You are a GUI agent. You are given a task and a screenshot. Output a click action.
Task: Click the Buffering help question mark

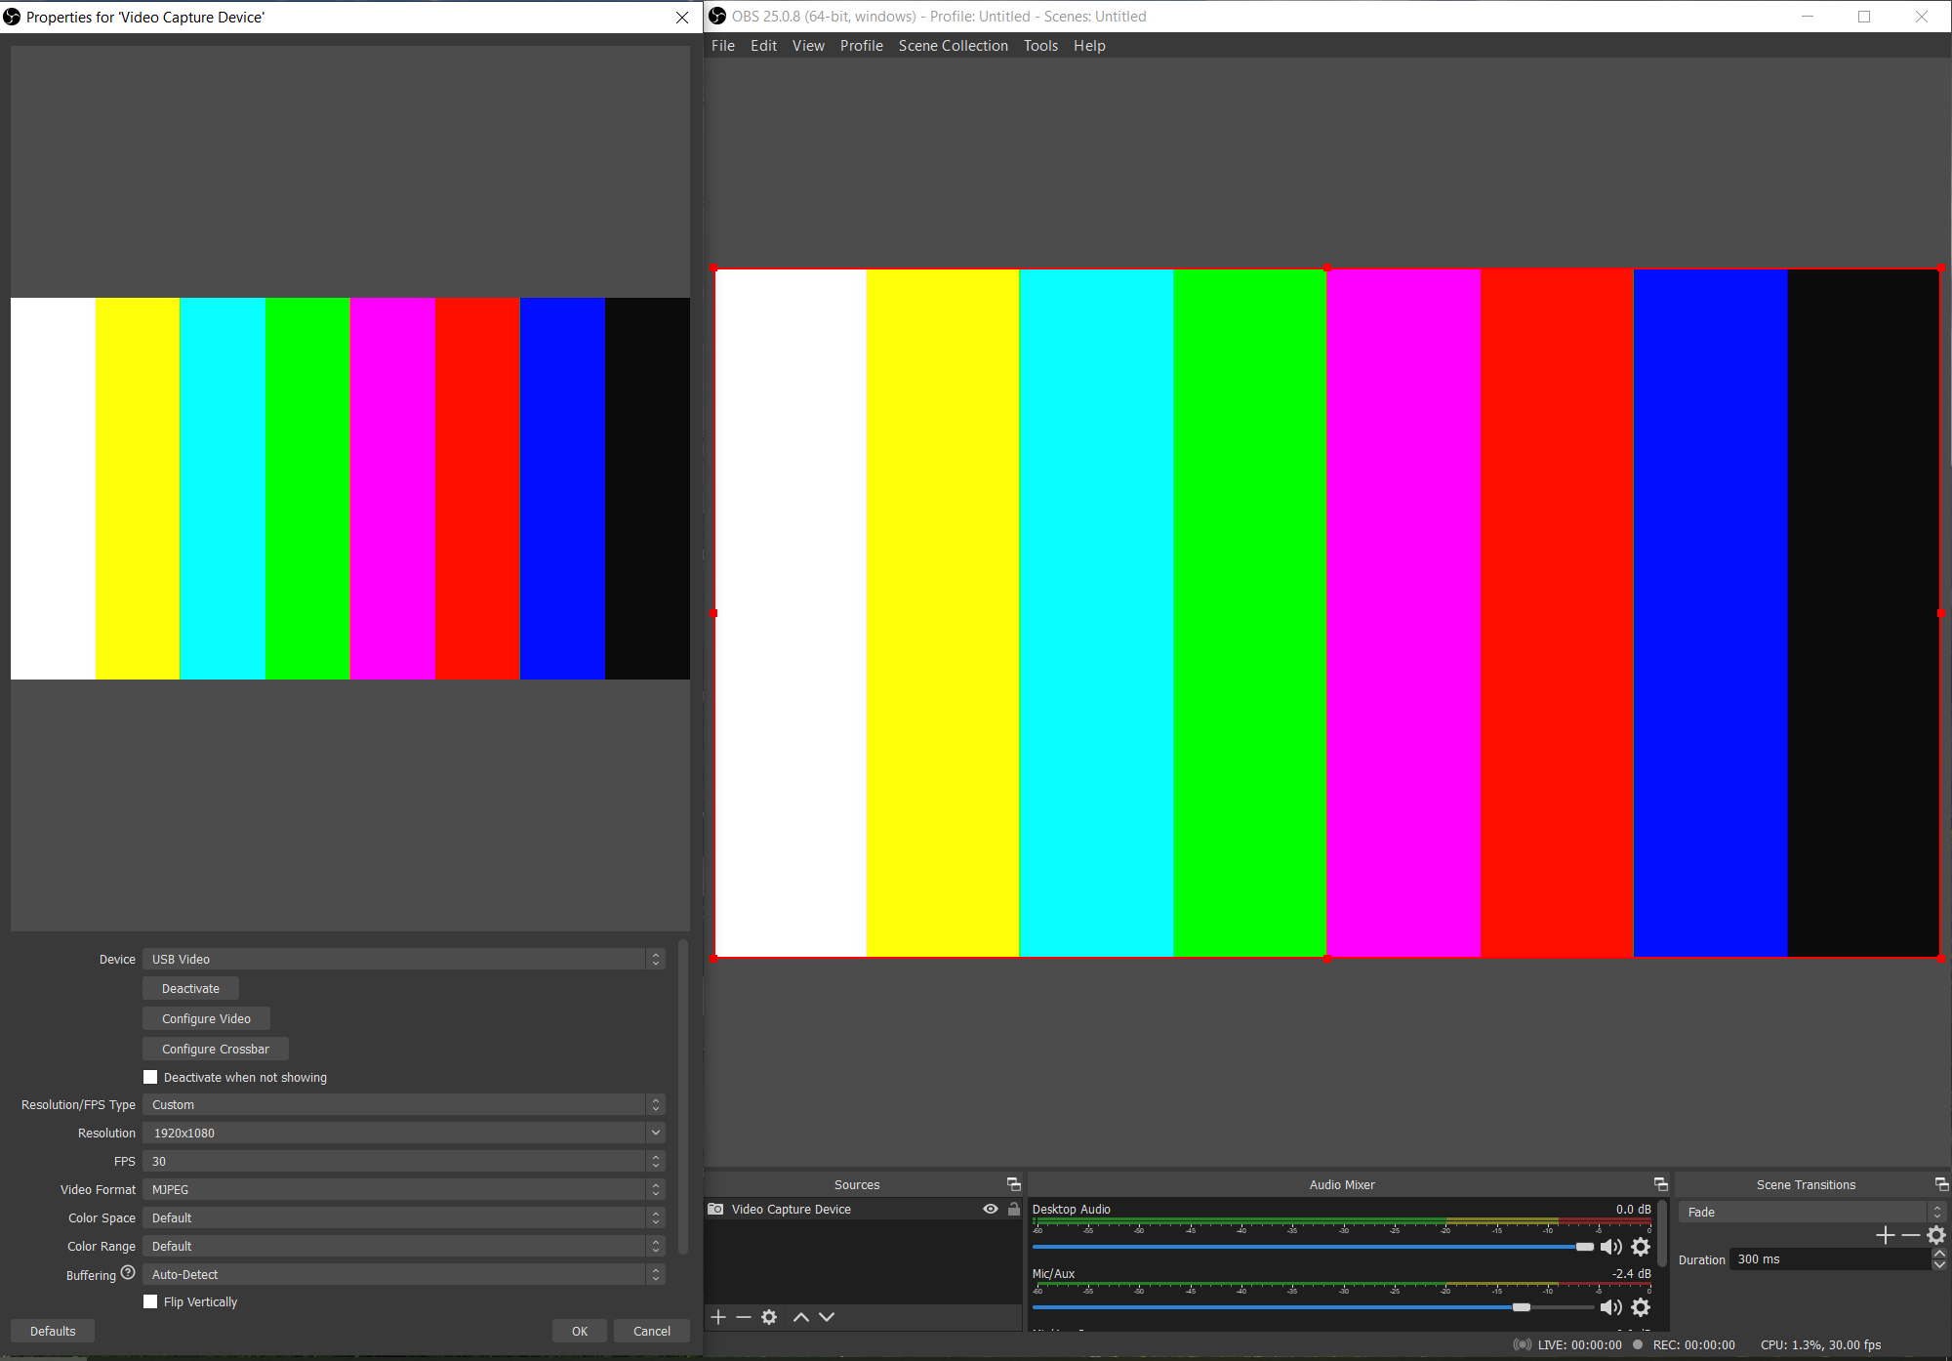pyautogui.click(x=128, y=1272)
